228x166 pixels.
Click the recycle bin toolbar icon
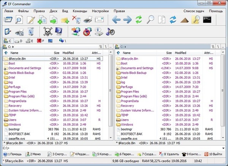point(31,31)
